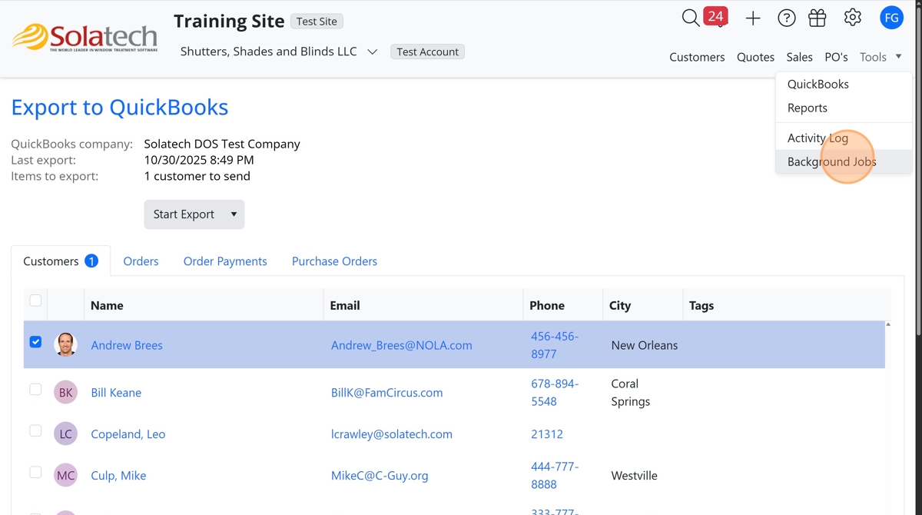The image size is (922, 515).
Task: Click phone number 21312
Action: coord(547,434)
